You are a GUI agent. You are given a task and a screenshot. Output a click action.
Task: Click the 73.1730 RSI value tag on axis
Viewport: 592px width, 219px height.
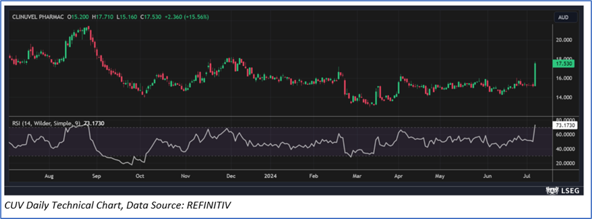tap(564, 124)
